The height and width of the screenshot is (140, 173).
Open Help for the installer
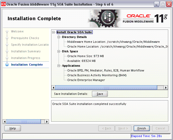[13, 128]
